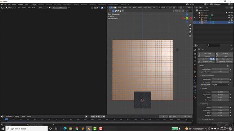Click the Collision physics button
234x131 pixels.
pyautogui.click(x=206, y=56)
